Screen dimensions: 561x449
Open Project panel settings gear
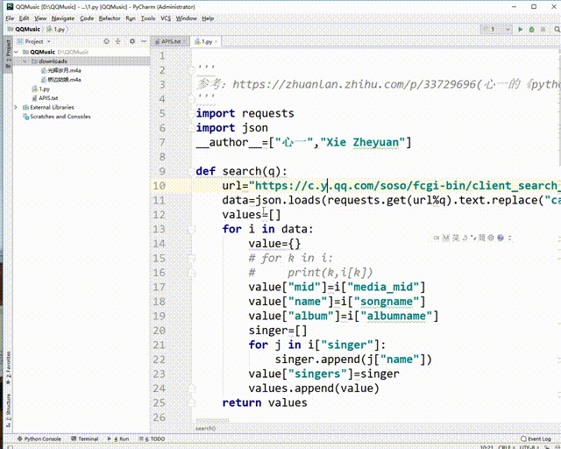[132, 41]
